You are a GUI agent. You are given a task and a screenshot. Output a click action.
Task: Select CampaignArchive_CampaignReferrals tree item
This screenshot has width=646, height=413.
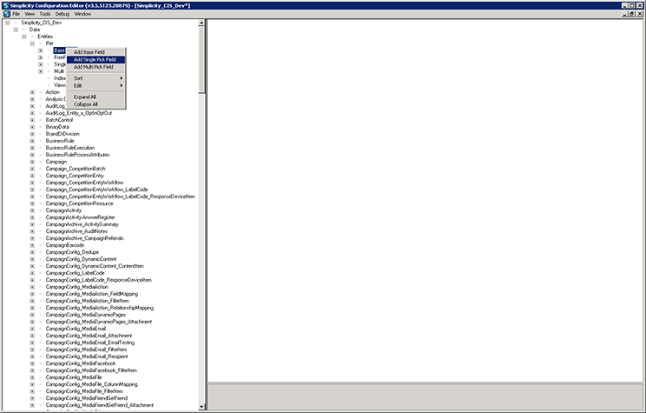pyautogui.click(x=84, y=238)
